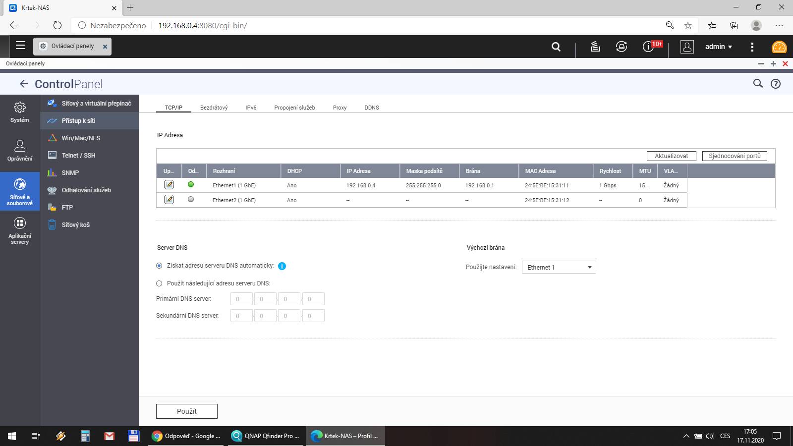This screenshot has width=793, height=446.
Task: Sort by the Rozhraní column header
Action: pos(243,171)
